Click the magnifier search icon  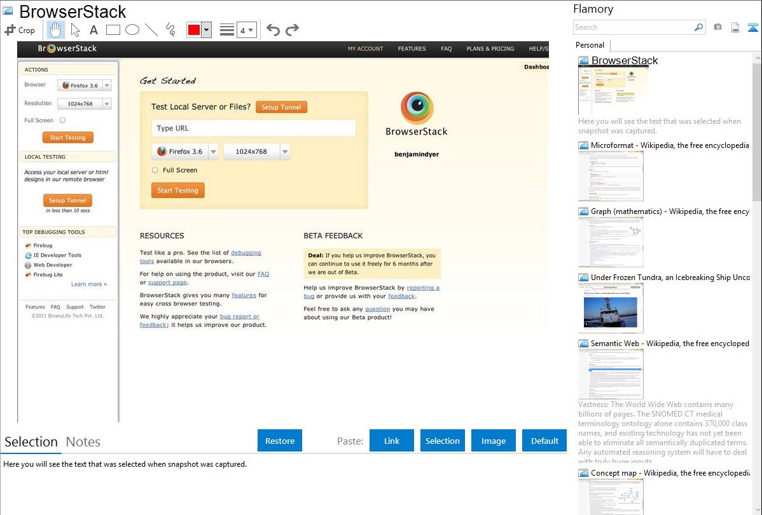[x=698, y=27]
